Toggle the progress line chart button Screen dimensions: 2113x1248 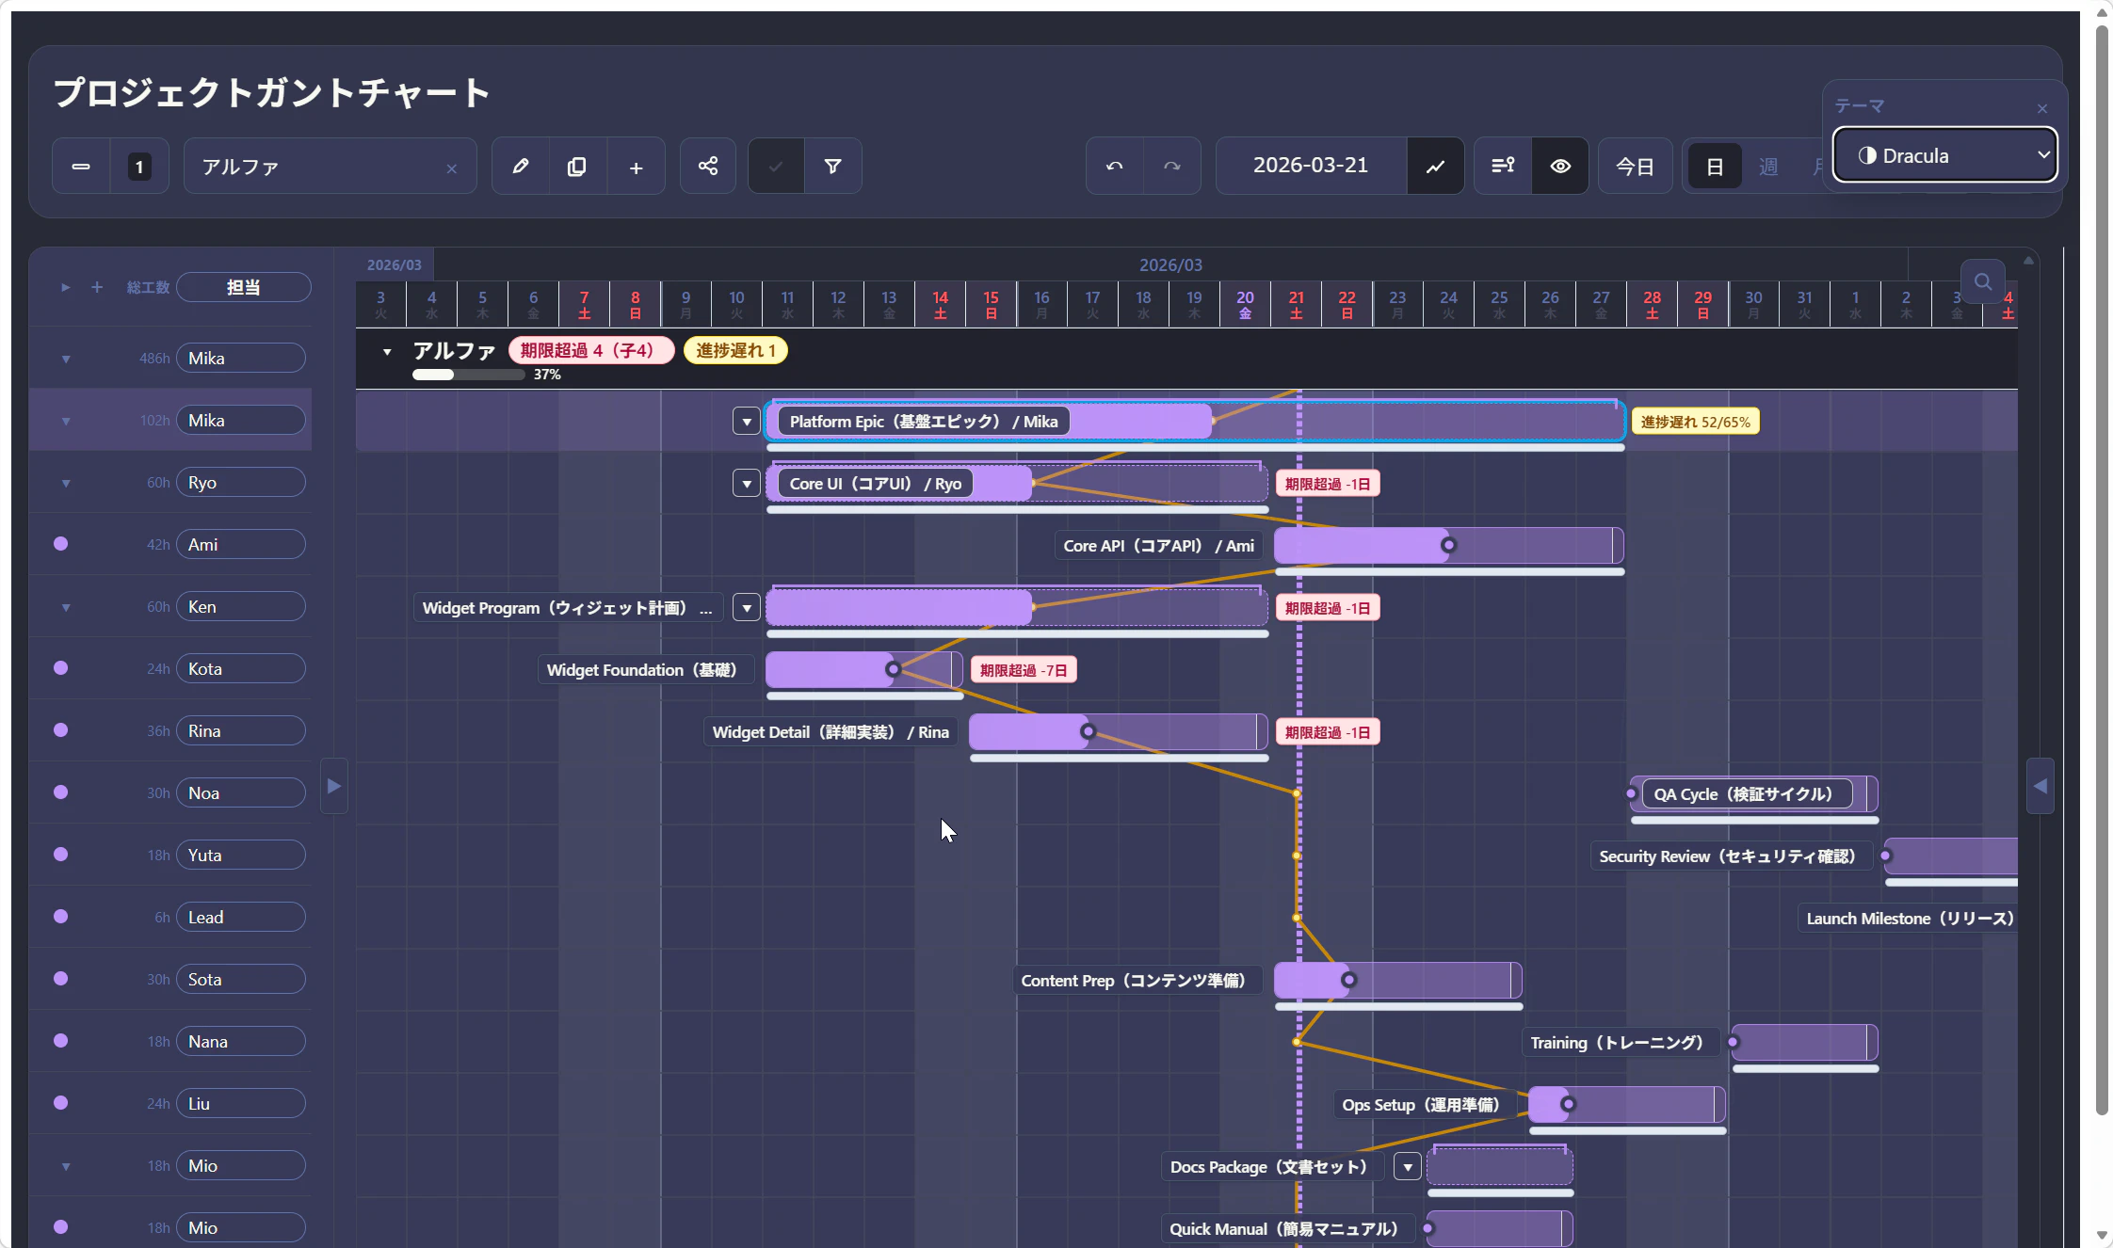click(x=1435, y=166)
